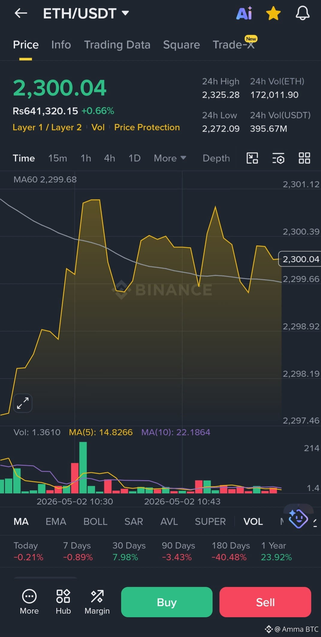Select the 1h chart interval
The image size is (321, 637).
coord(86,158)
